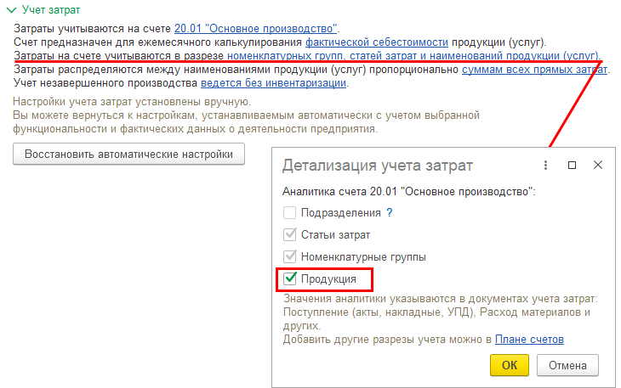The image size is (621, 388).
Task: Open the номенклатурных групп, статей затрат link
Action: click(413, 56)
